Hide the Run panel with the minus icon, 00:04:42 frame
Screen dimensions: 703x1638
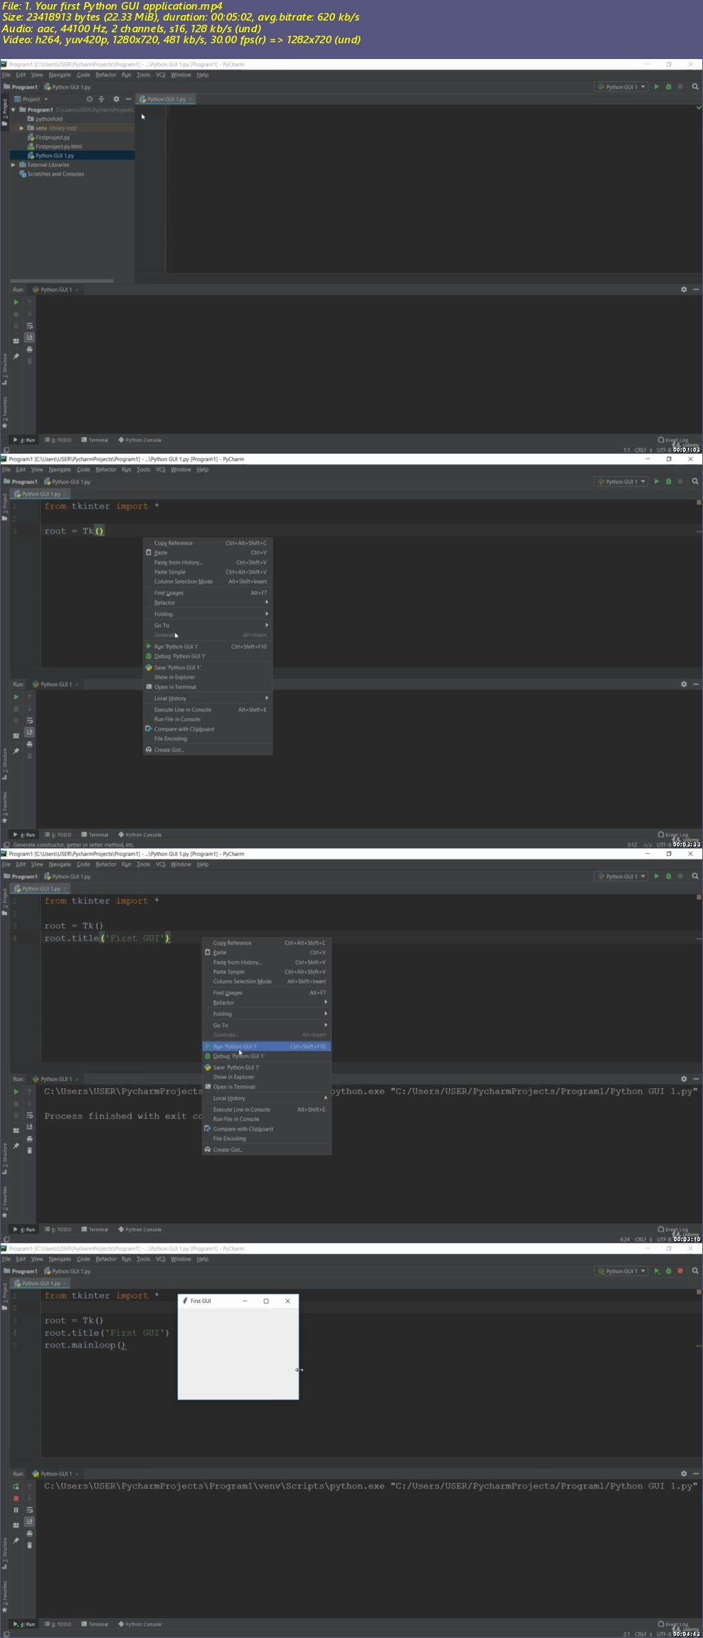[696, 1474]
